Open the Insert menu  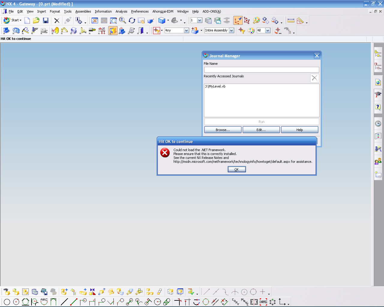pos(41,11)
